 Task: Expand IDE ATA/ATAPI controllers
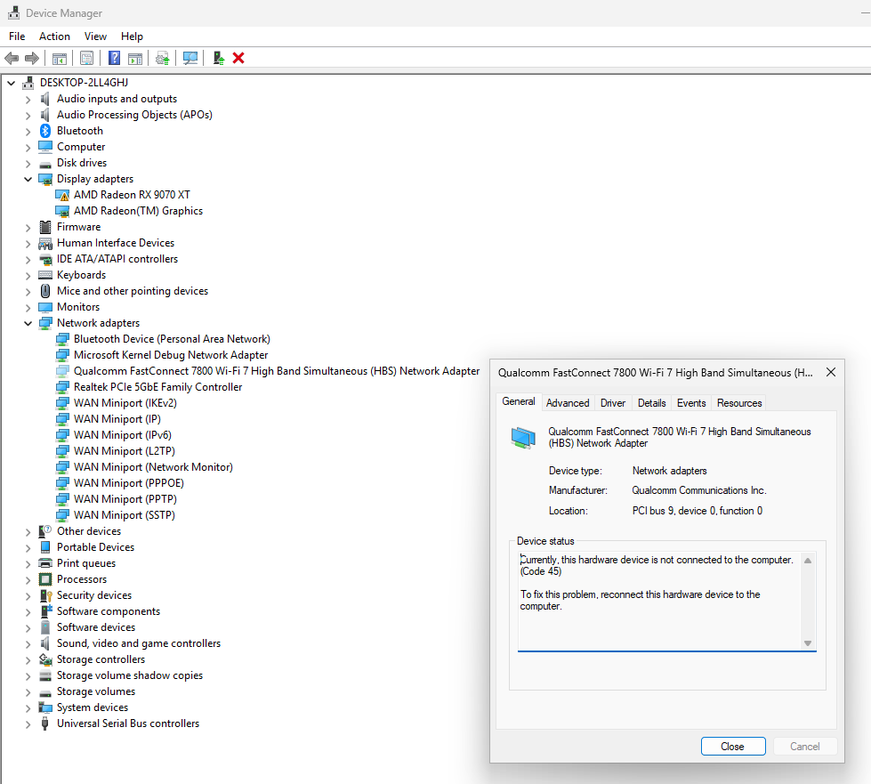[x=28, y=260]
